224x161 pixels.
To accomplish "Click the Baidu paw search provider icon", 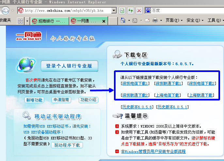I will [148, 10].
